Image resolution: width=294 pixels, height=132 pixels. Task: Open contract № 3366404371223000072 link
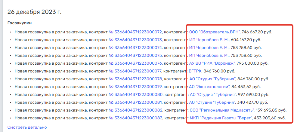[x=135, y=32]
